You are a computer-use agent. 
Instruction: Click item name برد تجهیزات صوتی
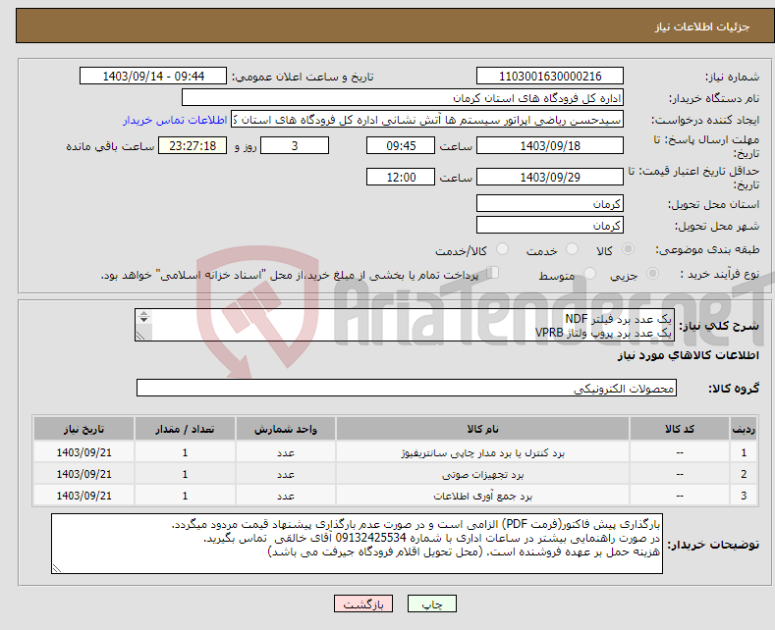pos(482,475)
